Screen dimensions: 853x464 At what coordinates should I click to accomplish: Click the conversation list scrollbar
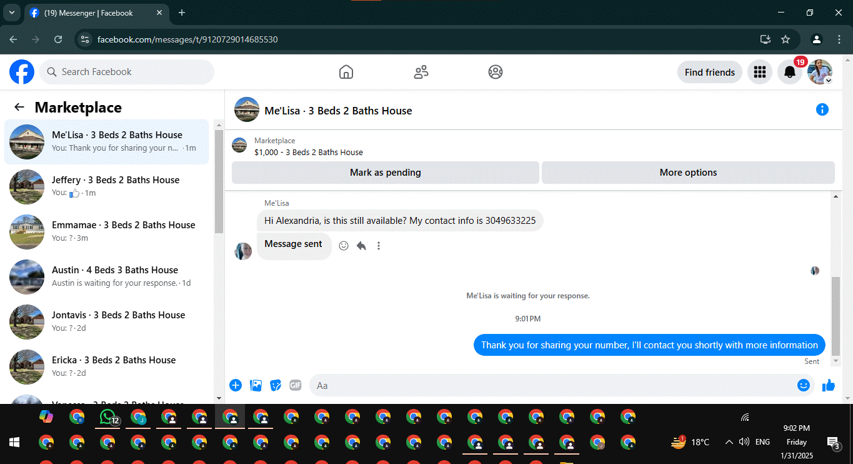coord(219,181)
